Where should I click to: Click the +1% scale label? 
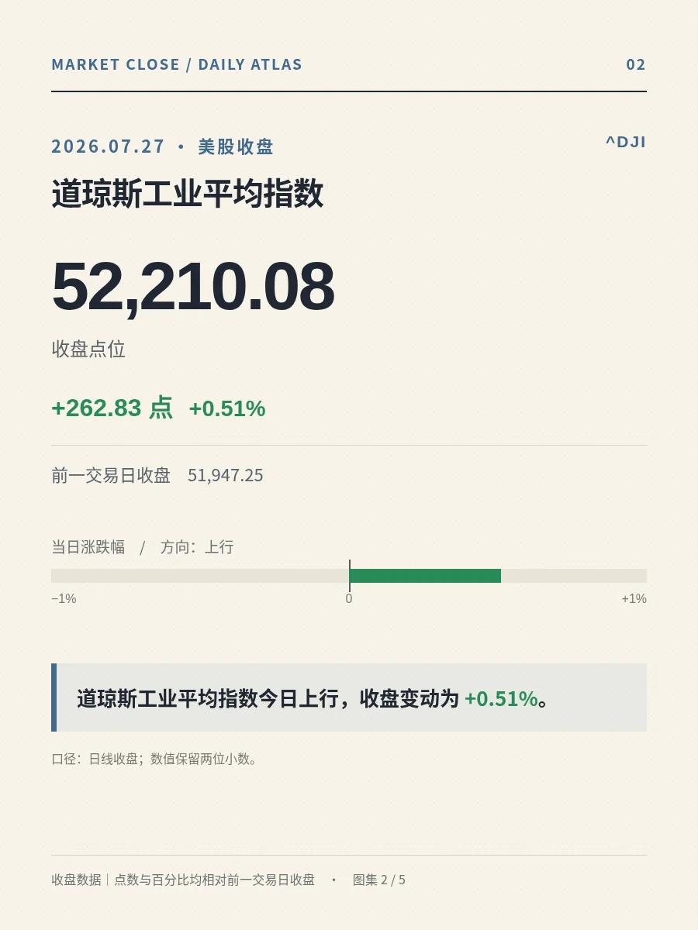tap(634, 598)
